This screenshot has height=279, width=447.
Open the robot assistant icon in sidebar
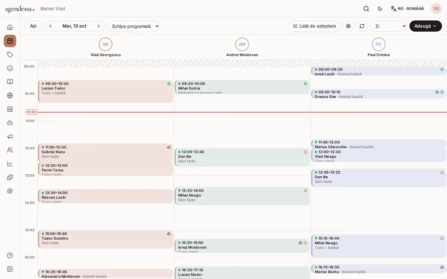tap(10, 123)
